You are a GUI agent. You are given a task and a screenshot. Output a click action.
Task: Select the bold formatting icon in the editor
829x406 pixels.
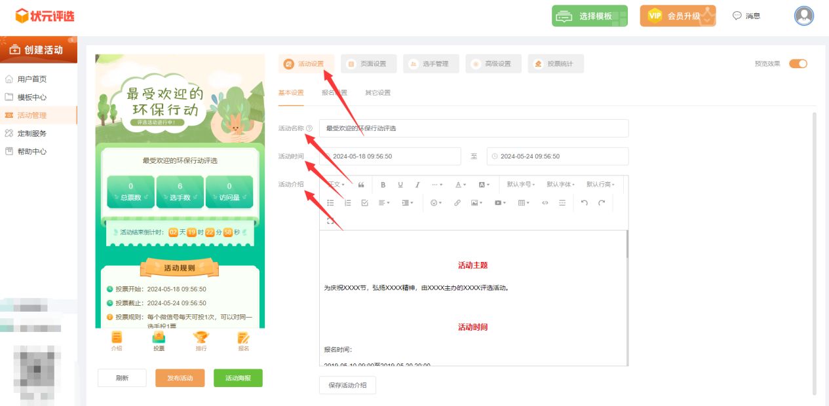coord(383,184)
